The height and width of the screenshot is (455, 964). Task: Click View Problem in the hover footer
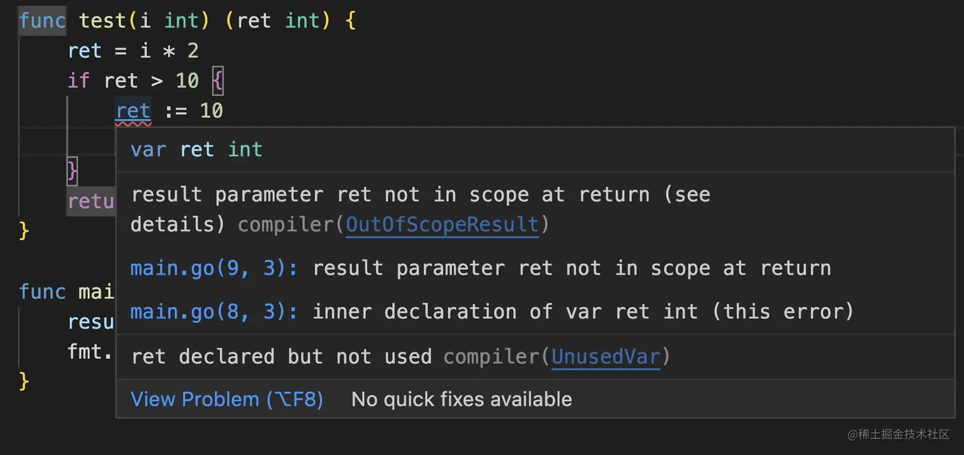[x=226, y=400]
